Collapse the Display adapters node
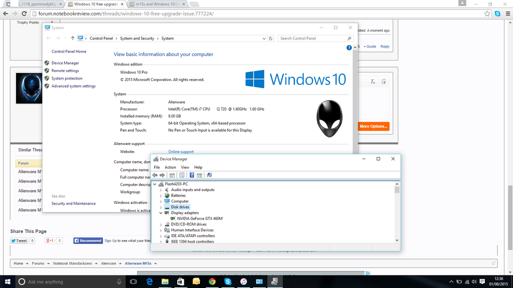 click(x=161, y=213)
